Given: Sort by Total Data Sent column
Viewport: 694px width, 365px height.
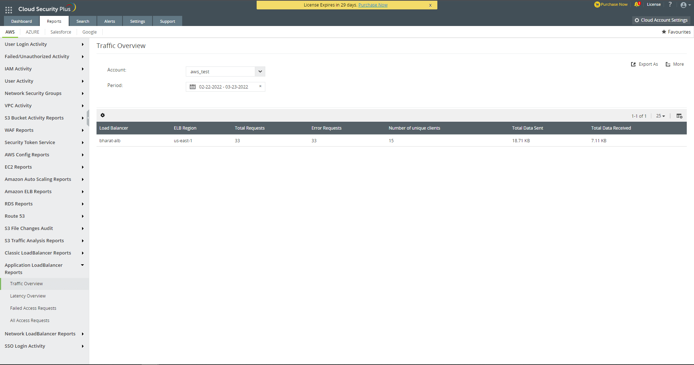Looking at the screenshot, I should point(527,128).
